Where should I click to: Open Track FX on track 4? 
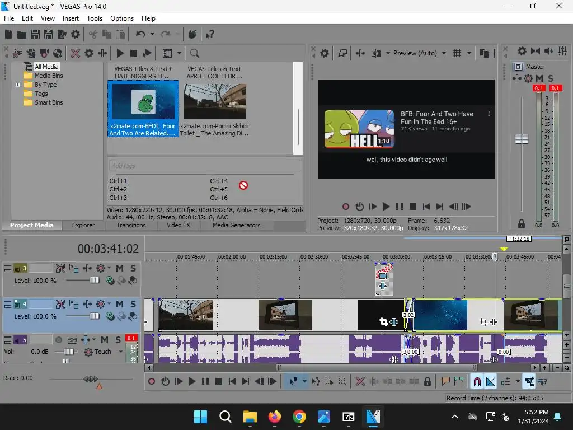87,304
